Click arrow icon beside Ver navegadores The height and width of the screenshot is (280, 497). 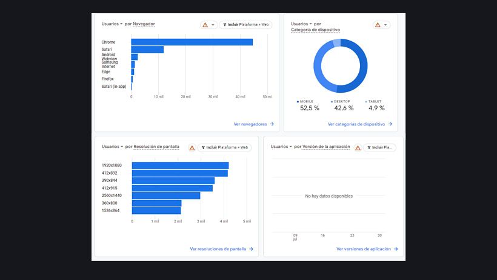(272, 124)
